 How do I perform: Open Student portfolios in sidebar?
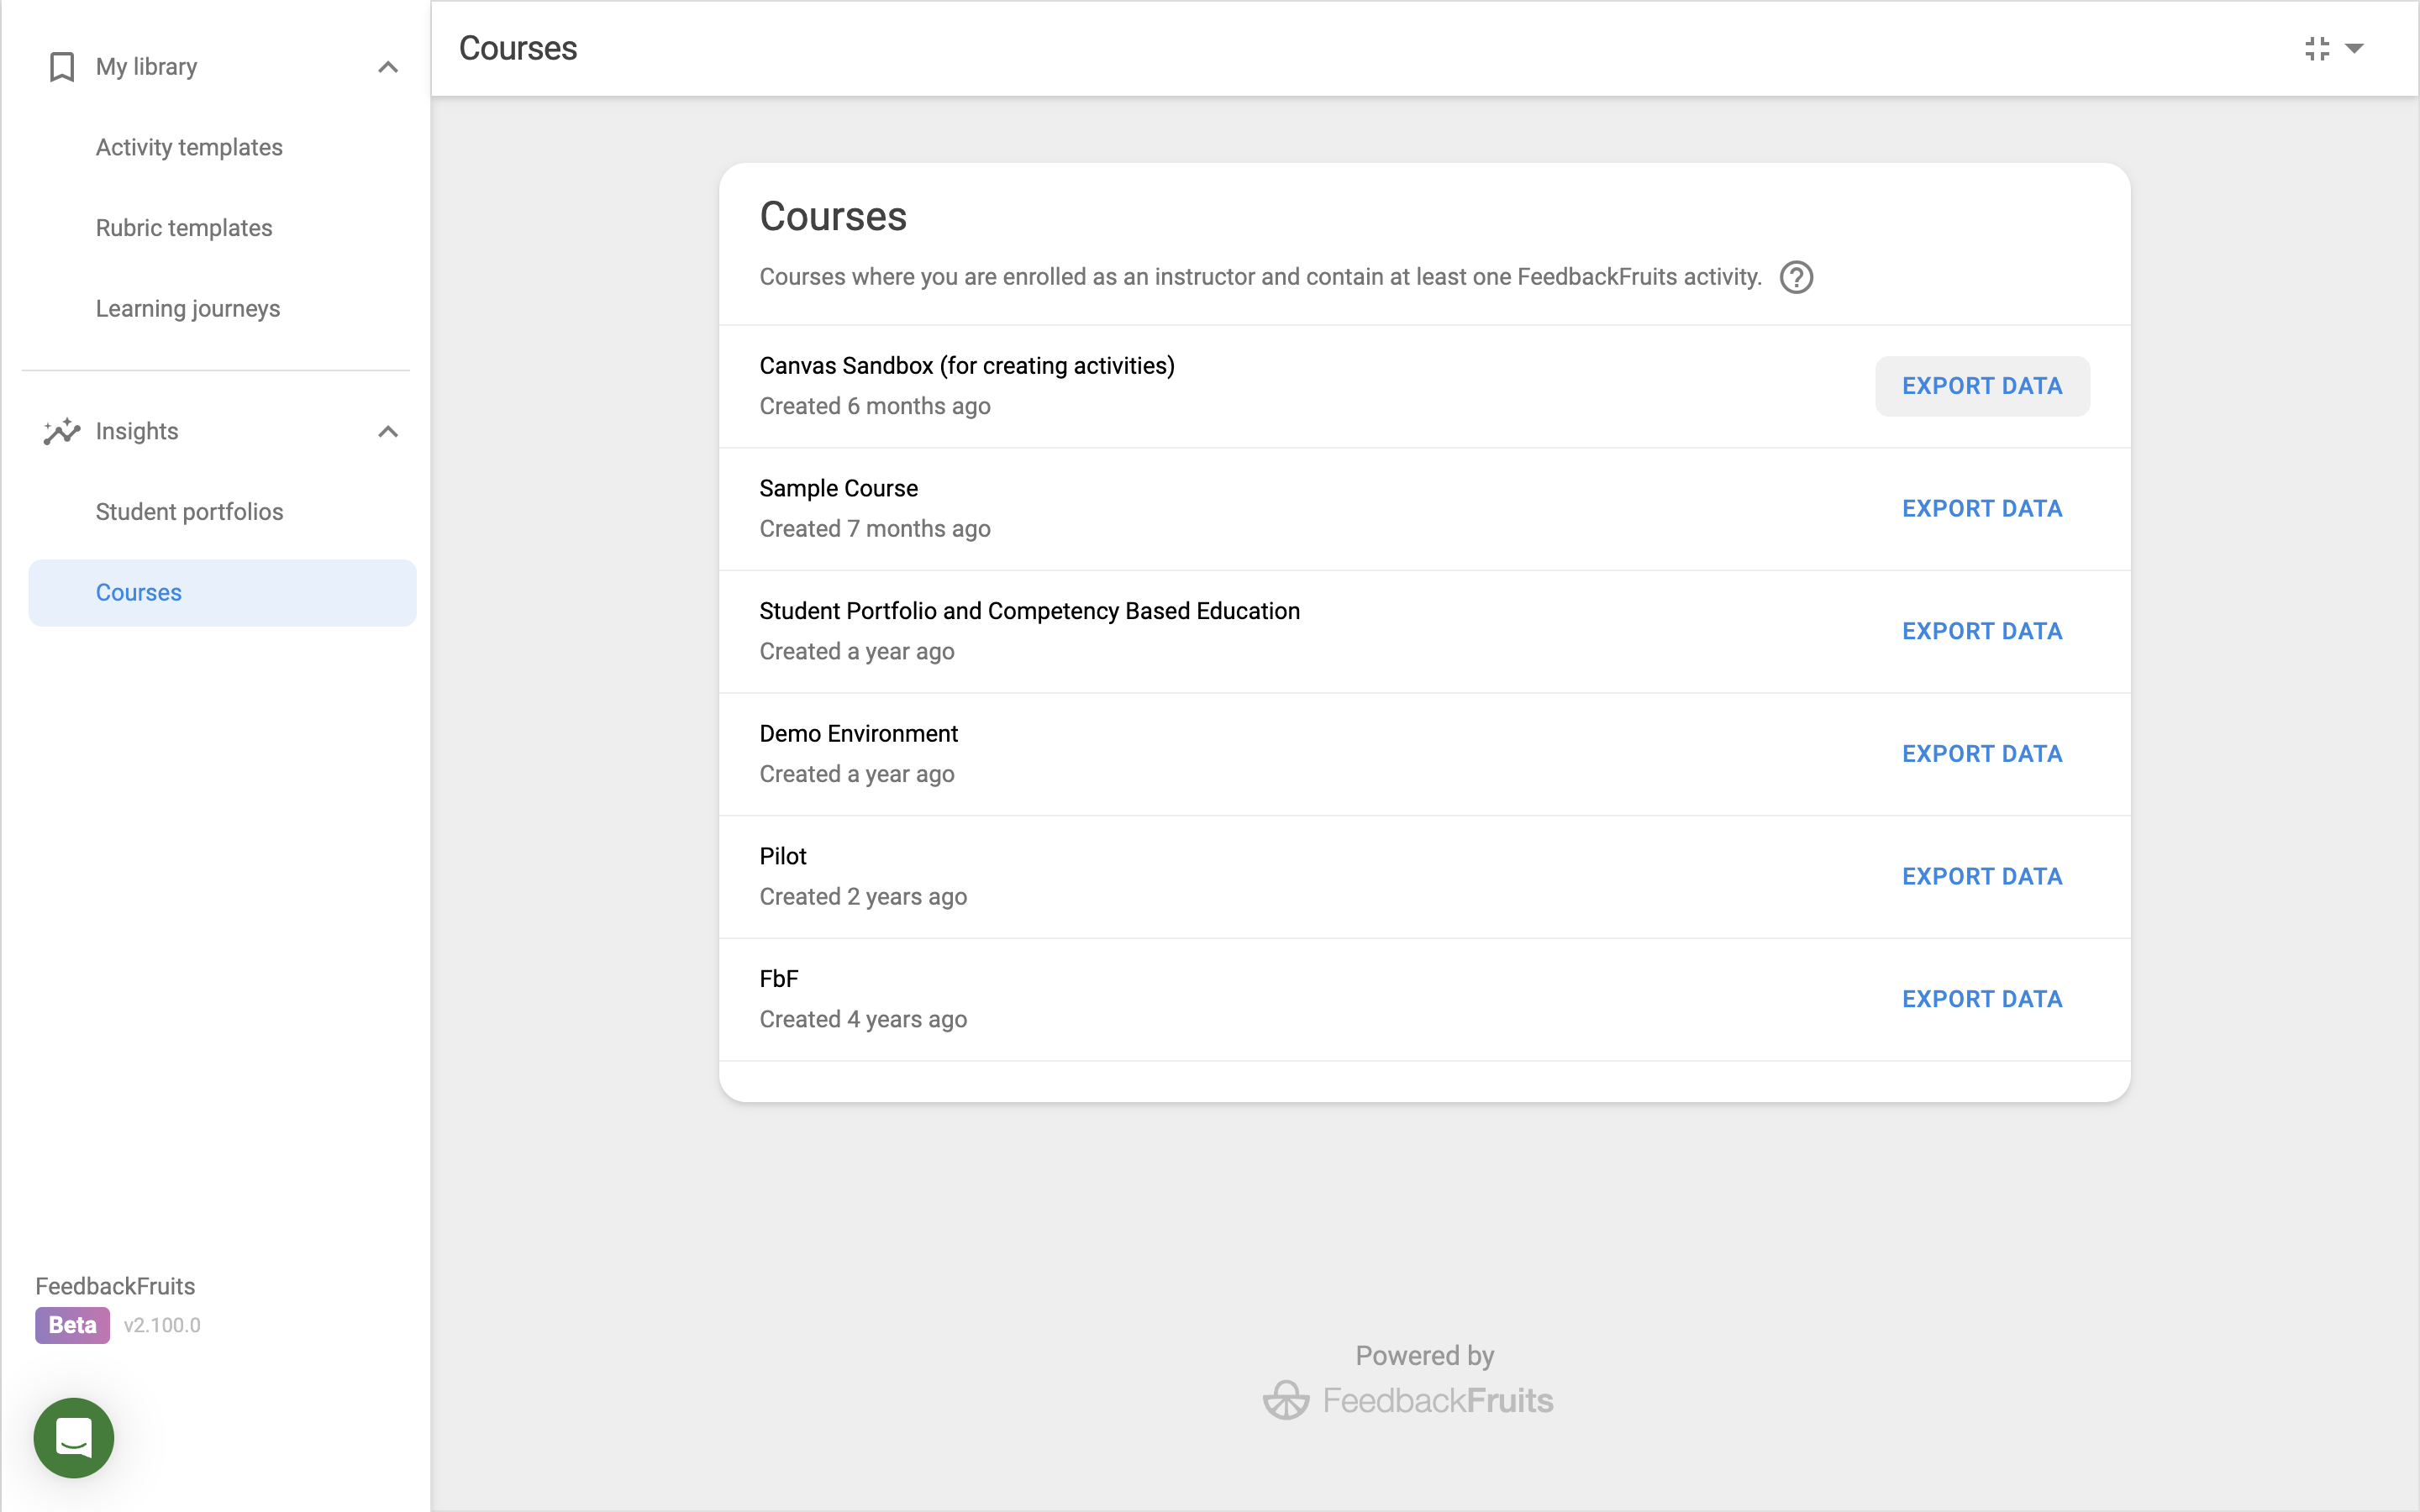pyautogui.click(x=190, y=512)
